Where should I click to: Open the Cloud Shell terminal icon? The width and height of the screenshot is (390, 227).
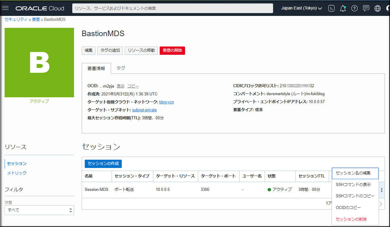click(331, 8)
